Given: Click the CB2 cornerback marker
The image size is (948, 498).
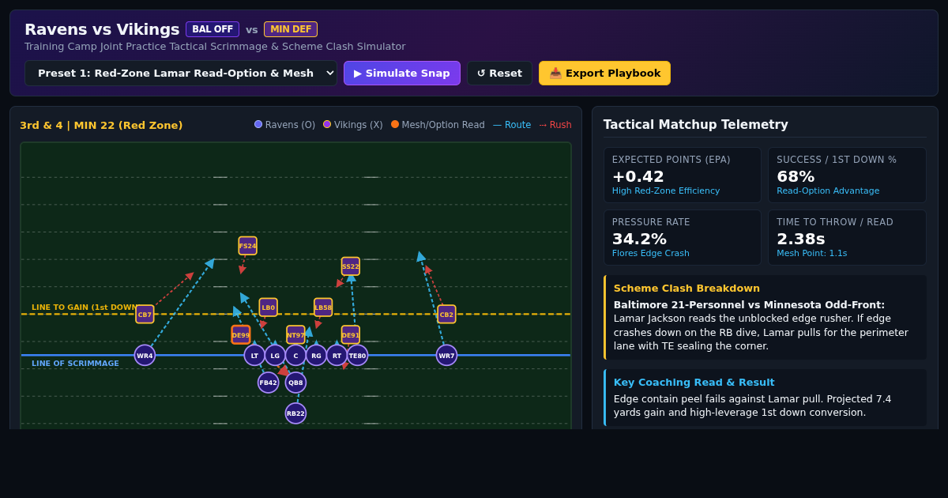Looking at the screenshot, I should point(446,315).
